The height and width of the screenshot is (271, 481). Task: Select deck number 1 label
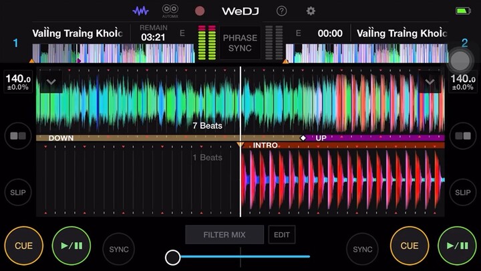coord(15,43)
